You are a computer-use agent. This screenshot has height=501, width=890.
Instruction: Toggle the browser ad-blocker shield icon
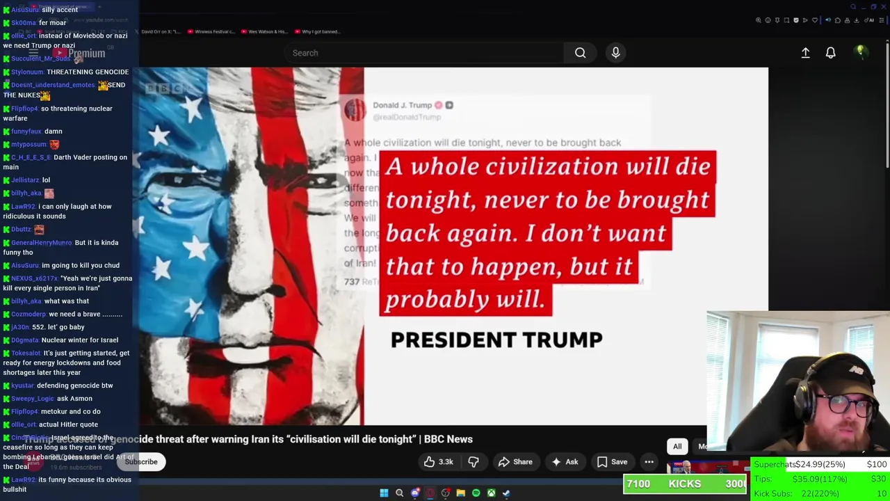click(796, 20)
